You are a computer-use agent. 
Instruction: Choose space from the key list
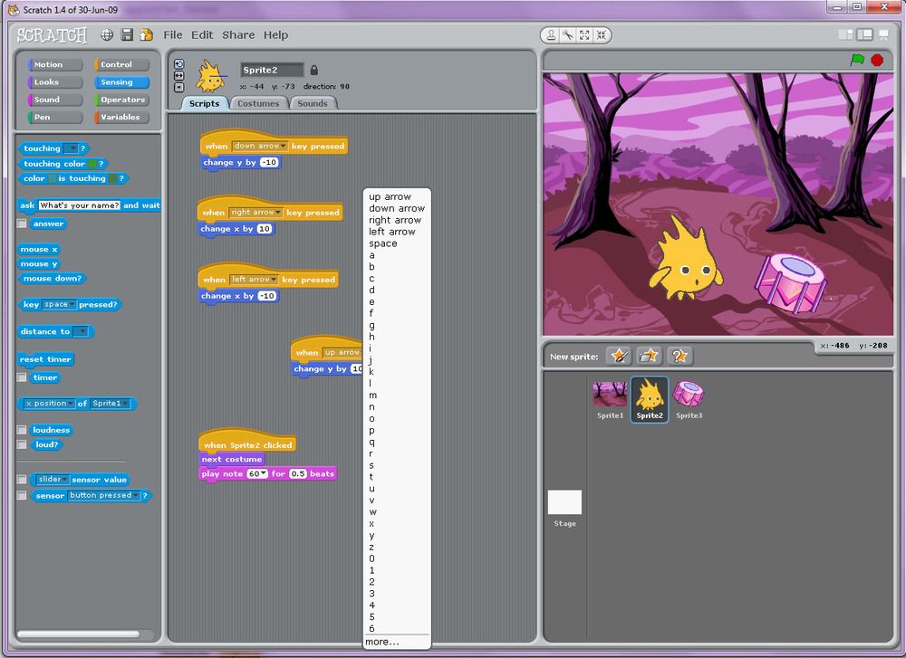pos(383,243)
